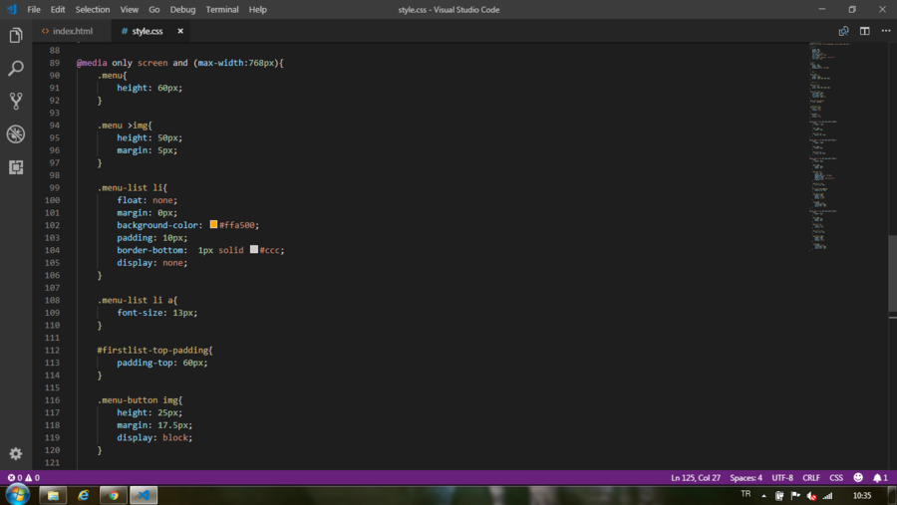Click the .menu >img selector text
Image resolution: width=897 pixels, height=505 pixels.
(123, 126)
